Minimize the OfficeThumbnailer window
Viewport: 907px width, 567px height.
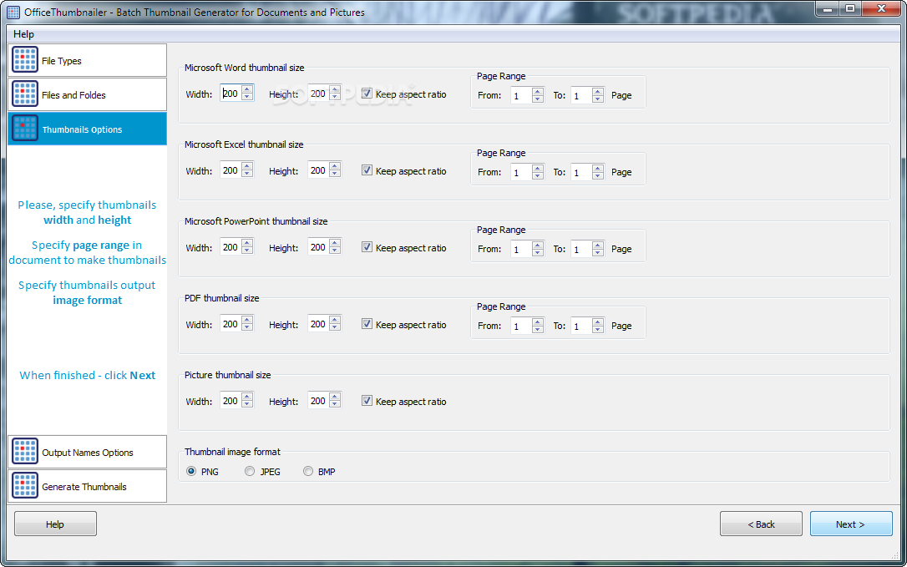tap(828, 8)
